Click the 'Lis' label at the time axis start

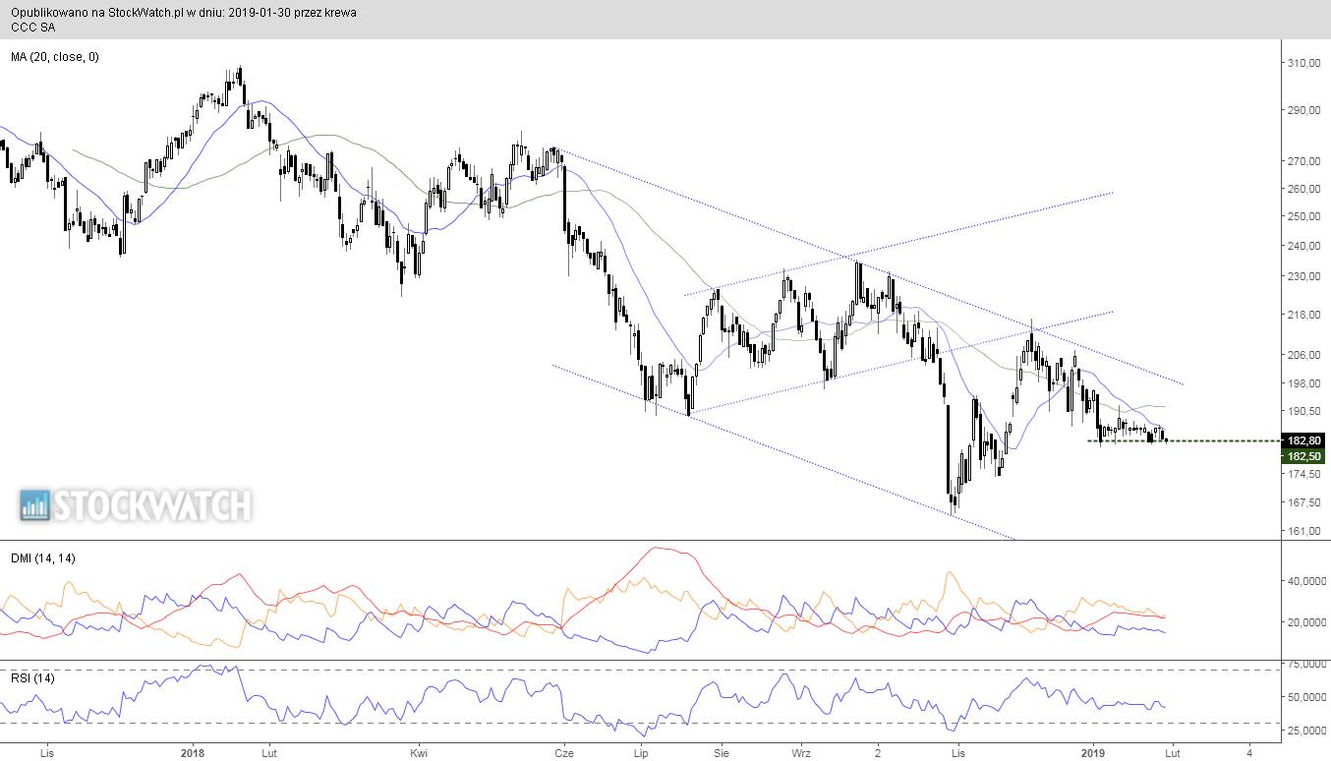pos(46,752)
